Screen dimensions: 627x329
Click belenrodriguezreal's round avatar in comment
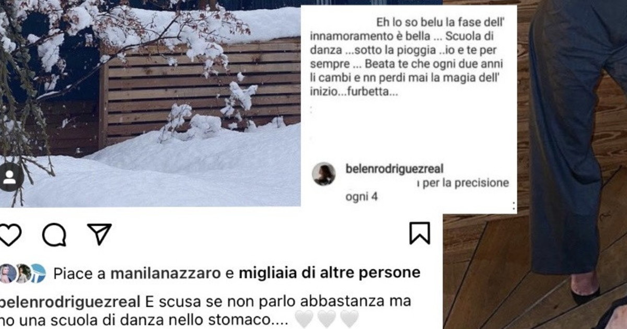pos(324,173)
